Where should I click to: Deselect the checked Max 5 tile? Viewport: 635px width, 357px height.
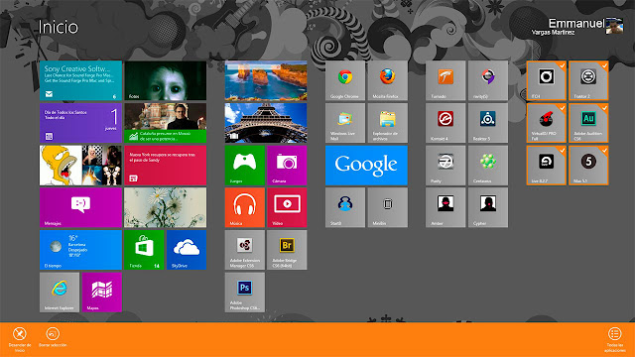point(588,166)
